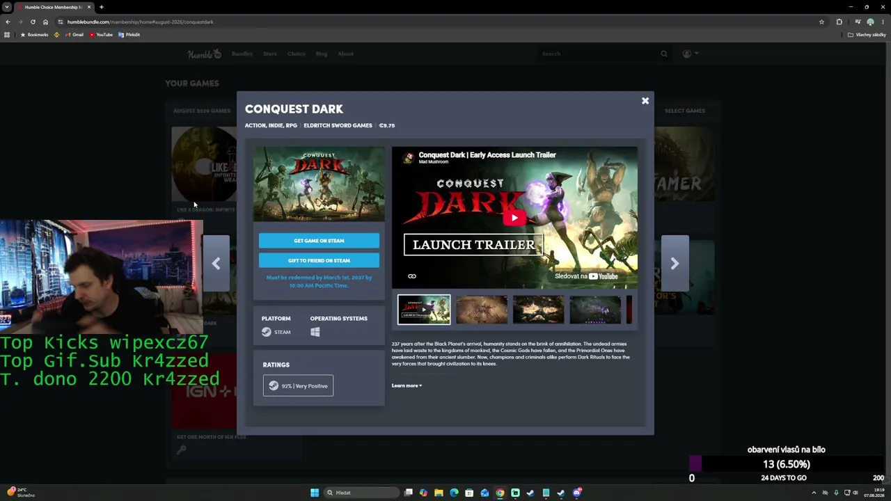Open the Choice menu
The image size is (891, 501).
297,54
